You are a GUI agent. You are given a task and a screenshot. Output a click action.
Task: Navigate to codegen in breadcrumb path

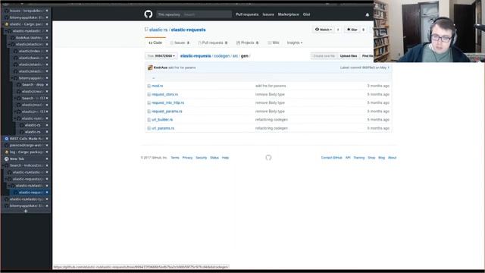click(222, 56)
